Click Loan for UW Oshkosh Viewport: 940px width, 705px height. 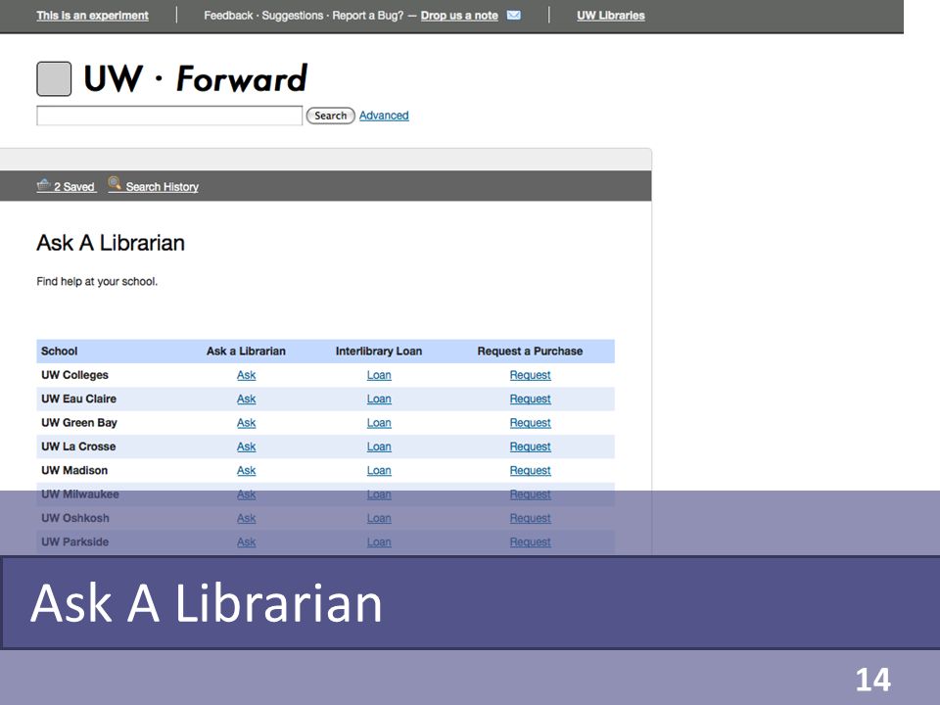pyautogui.click(x=379, y=519)
